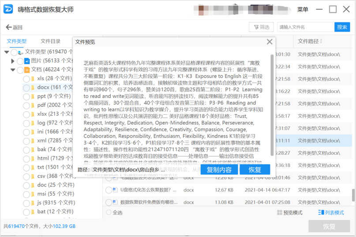The height and width of the screenshot is (237, 356).
Task: Close the 文件预览 dialog
Action: coord(270,42)
